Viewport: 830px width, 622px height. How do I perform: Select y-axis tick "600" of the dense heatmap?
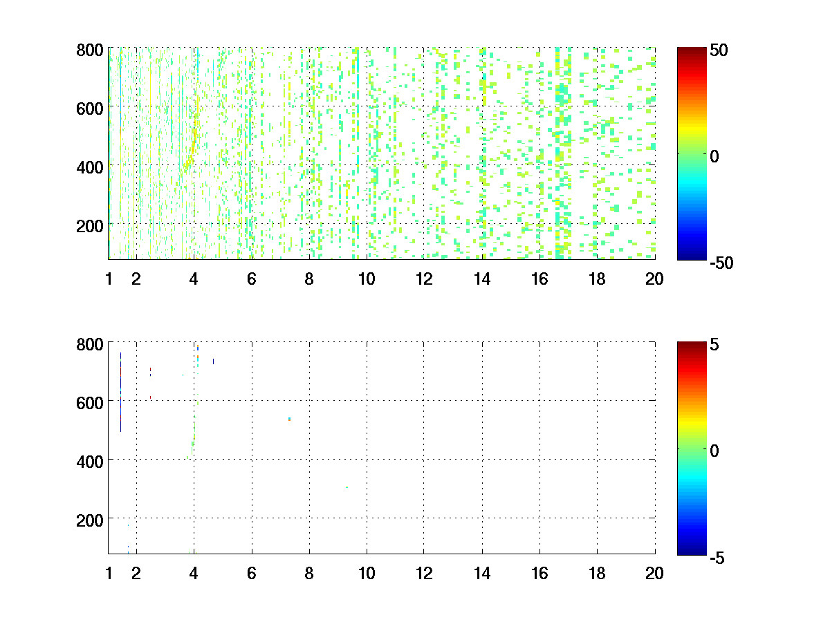90,108
